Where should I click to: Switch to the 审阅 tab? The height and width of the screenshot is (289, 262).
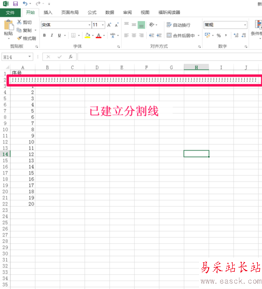[127, 13]
